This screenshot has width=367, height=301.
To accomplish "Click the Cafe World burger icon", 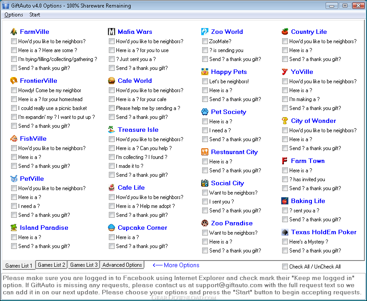I will tap(112, 81).
